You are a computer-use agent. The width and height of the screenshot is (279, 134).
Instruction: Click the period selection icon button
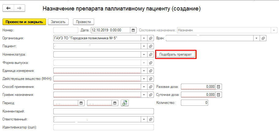click(124, 103)
